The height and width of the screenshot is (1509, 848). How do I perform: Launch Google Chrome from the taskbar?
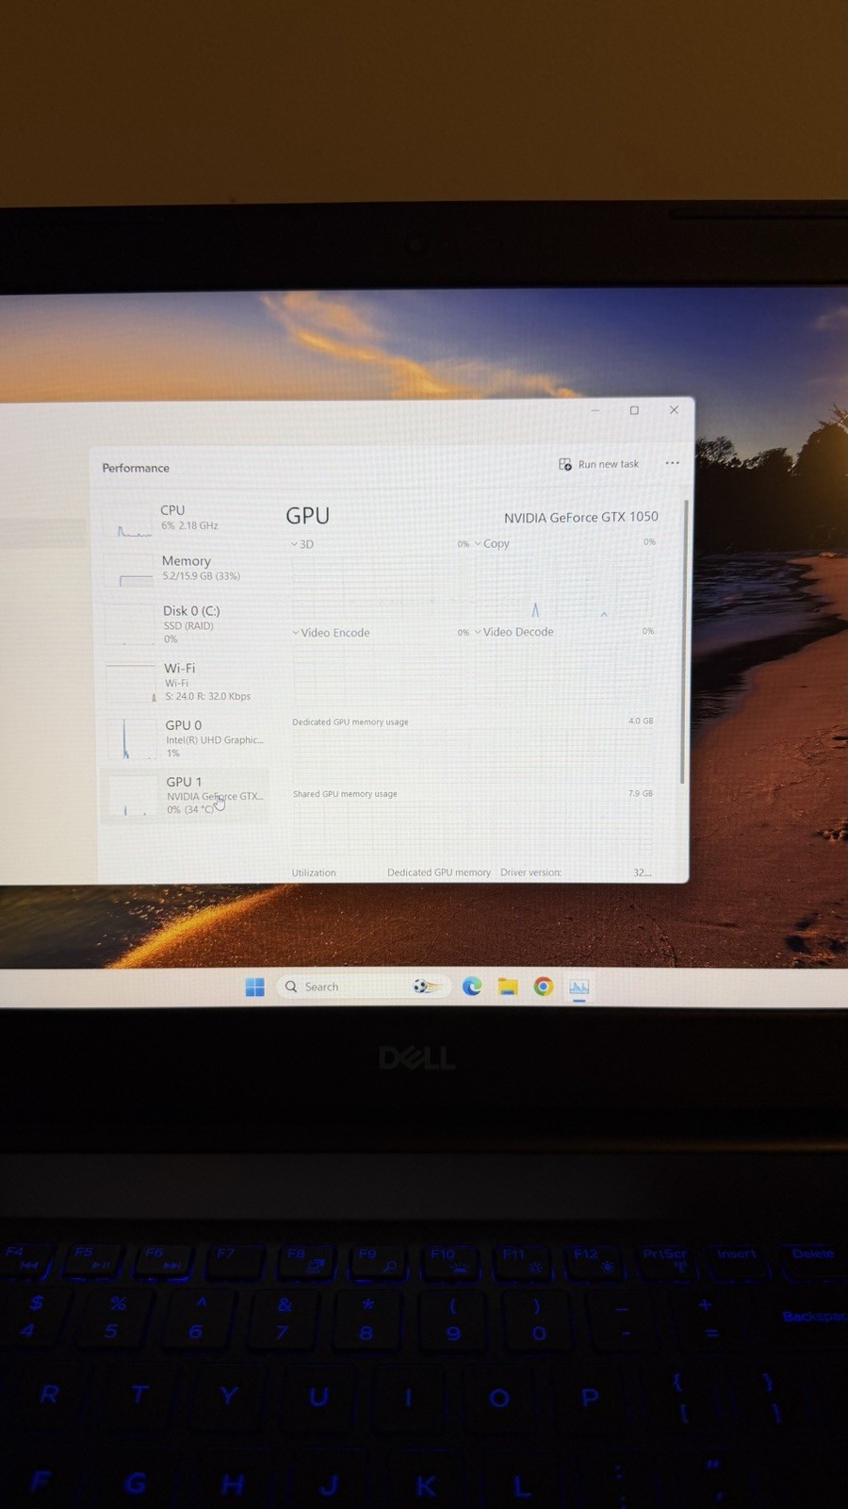click(x=544, y=987)
